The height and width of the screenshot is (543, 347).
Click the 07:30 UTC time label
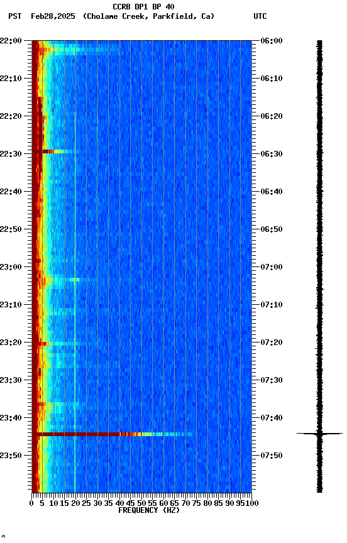click(x=272, y=381)
